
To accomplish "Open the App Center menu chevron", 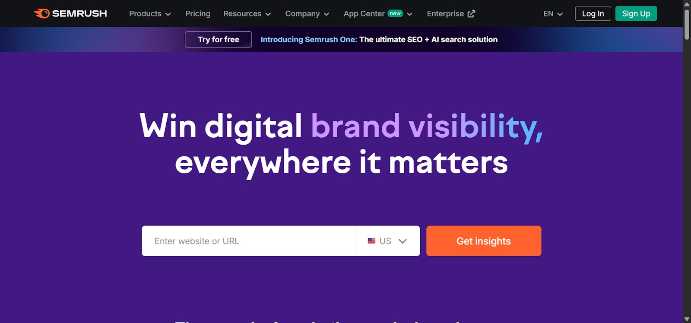I will (x=410, y=14).
